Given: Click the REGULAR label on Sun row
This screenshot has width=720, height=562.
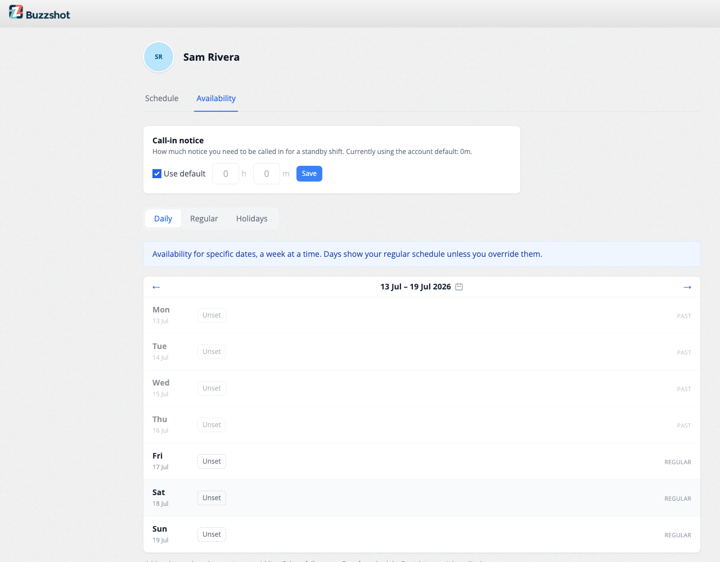Looking at the screenshot, I should point(678,535).
